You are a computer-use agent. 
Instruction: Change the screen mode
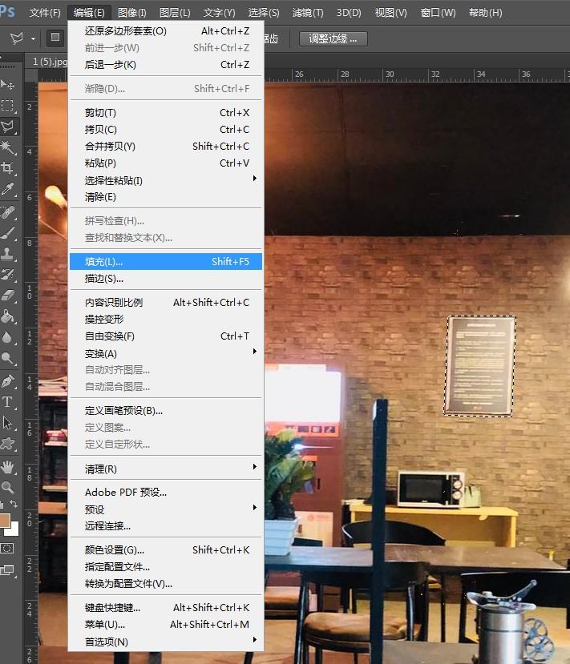coord(8,570)
